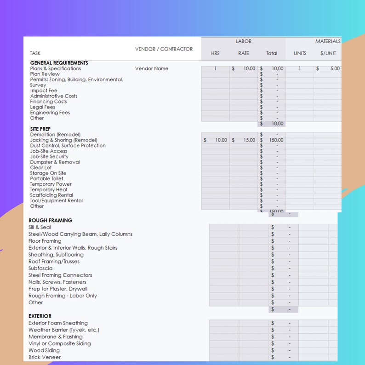Click the labor Total value 150,00
365x365 pixels.
coord(272,140)
